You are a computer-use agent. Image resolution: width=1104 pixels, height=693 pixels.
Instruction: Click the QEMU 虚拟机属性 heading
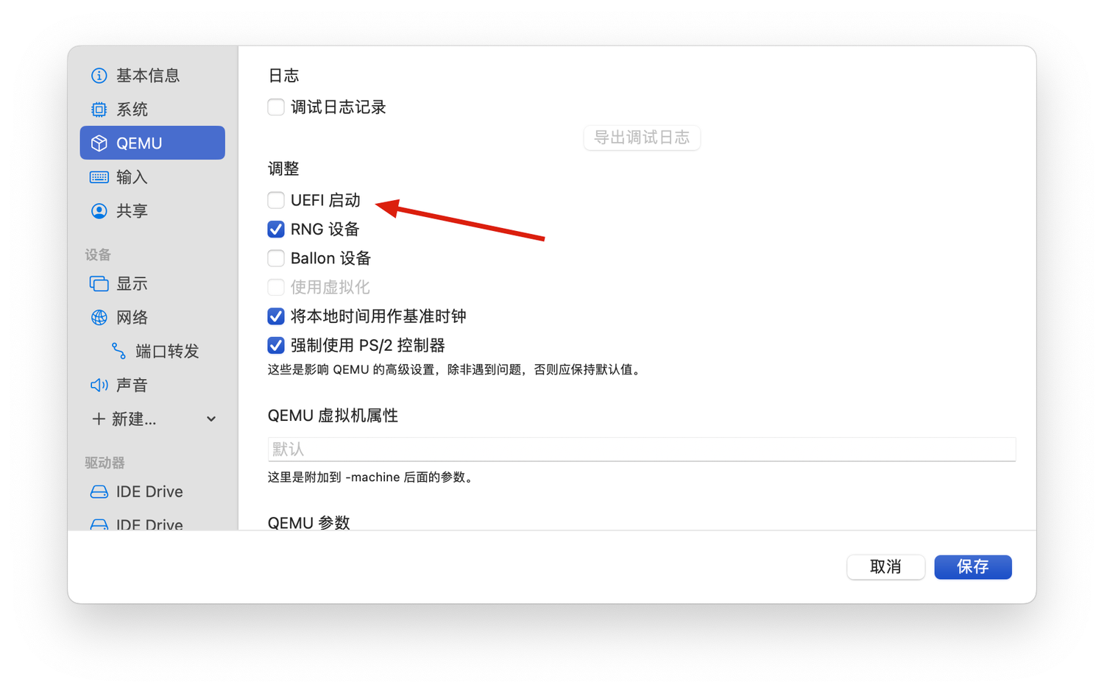tap(333, 416)
